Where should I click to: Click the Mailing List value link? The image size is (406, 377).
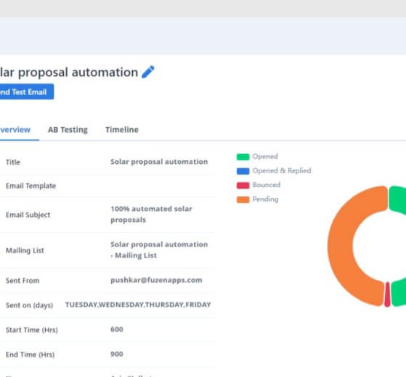[x=159, y=250]
